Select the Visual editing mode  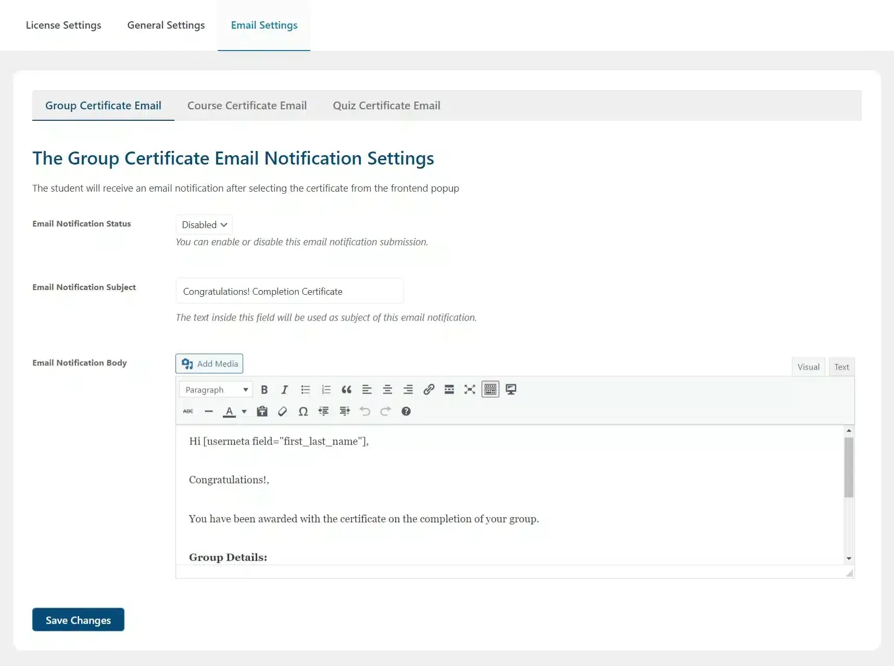[x=808, y=367]
